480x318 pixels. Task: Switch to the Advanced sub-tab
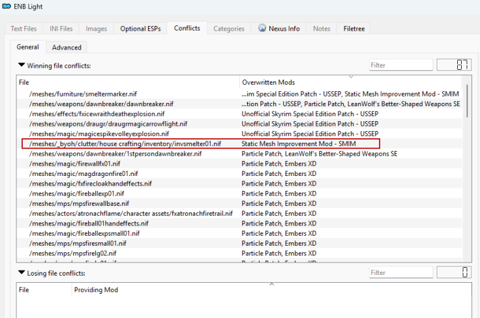pos(67,47)
